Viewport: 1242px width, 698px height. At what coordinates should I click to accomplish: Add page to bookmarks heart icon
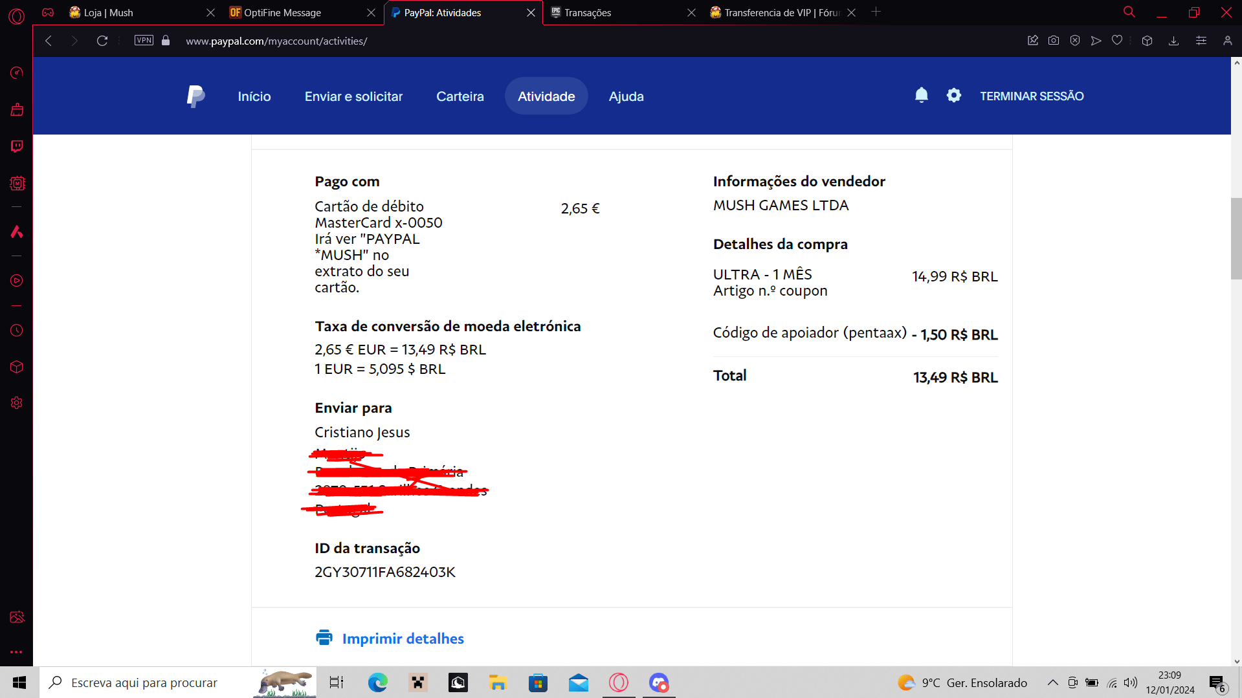coord(1117,41)
